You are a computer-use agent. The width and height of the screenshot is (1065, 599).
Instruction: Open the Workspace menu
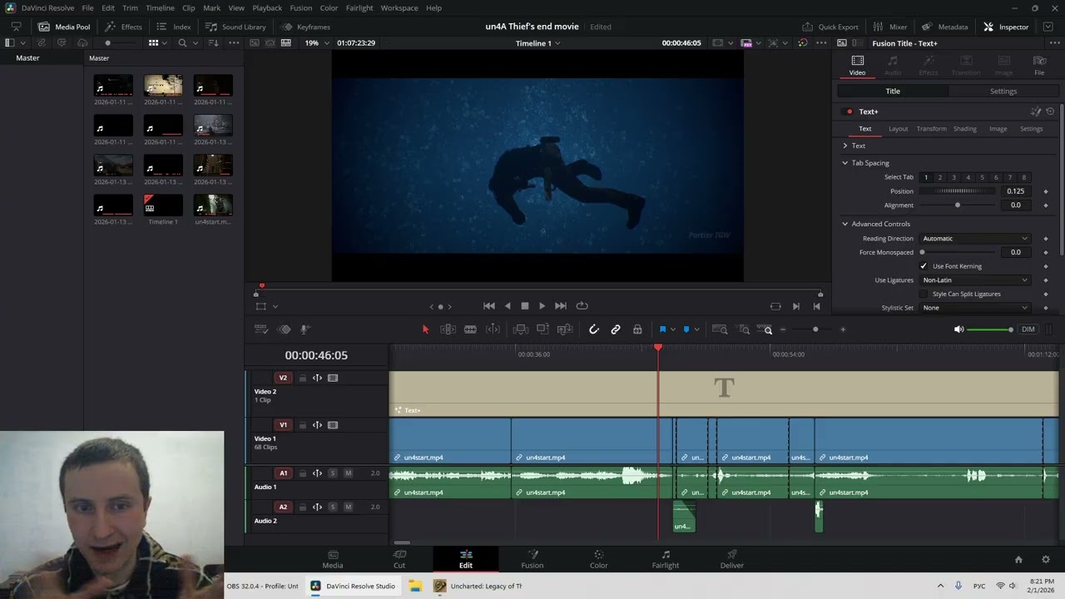(399, 7)
